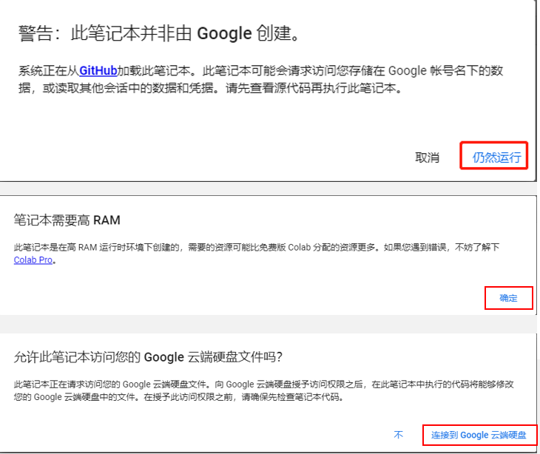Open the Colab Pro link
The image size is (540, 454).
pos(33,260)
